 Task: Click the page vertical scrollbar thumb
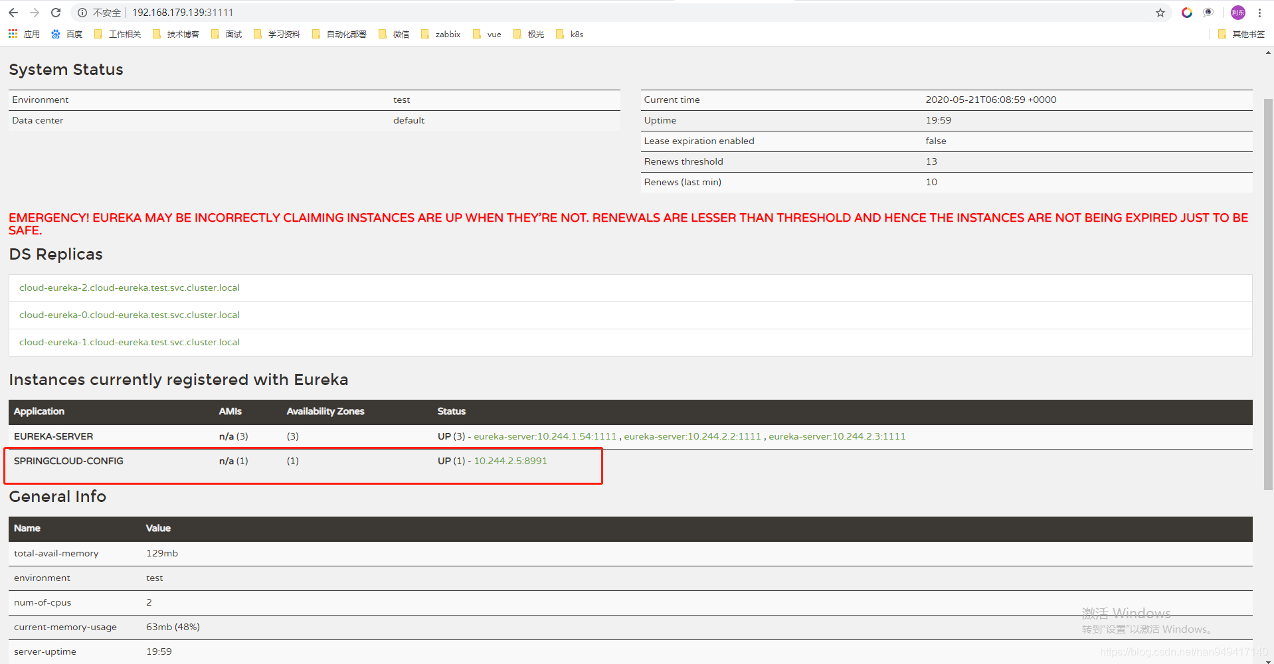(1268, 294)
